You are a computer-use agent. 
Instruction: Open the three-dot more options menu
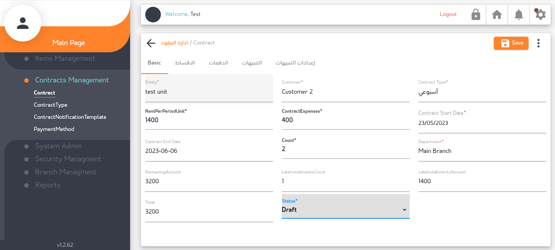pyautogui.click(x=538, y=43)
